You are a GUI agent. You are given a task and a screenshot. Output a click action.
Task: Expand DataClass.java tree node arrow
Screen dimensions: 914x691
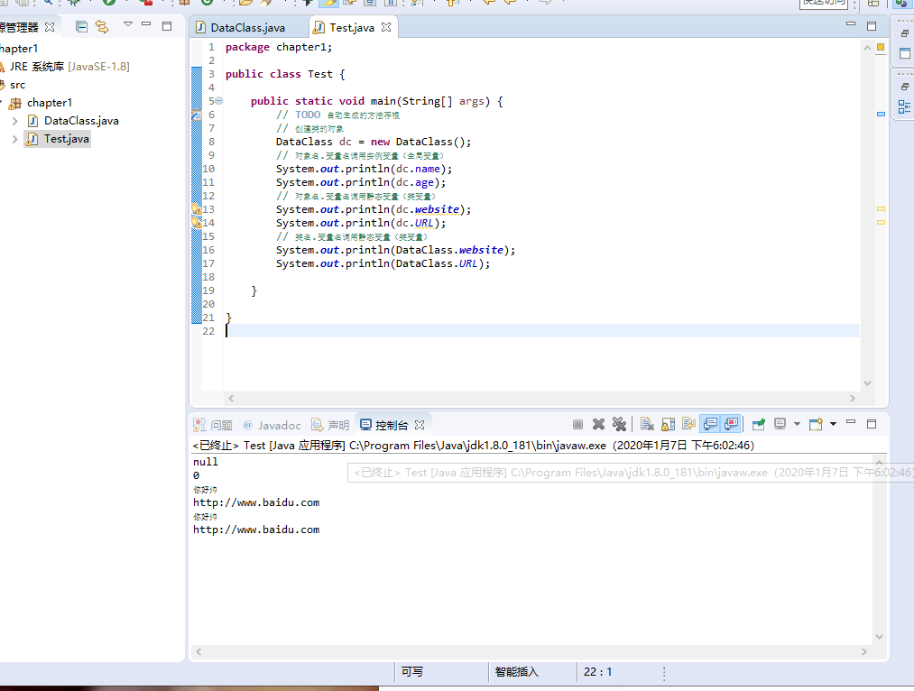(x=15, y=121)
